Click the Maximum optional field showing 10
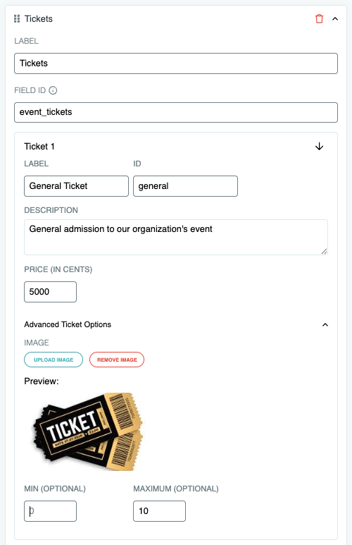Screen dimensions: 352x545 (159, 511)
